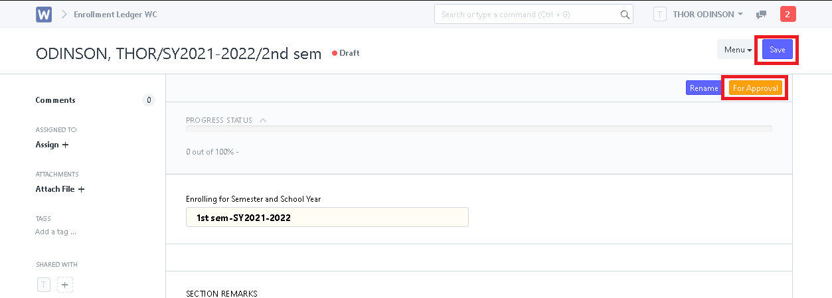Open the red notifications badge showing 2
This screenshot has width=832, height=298.
pyautogui.click(x=788, y=14)
